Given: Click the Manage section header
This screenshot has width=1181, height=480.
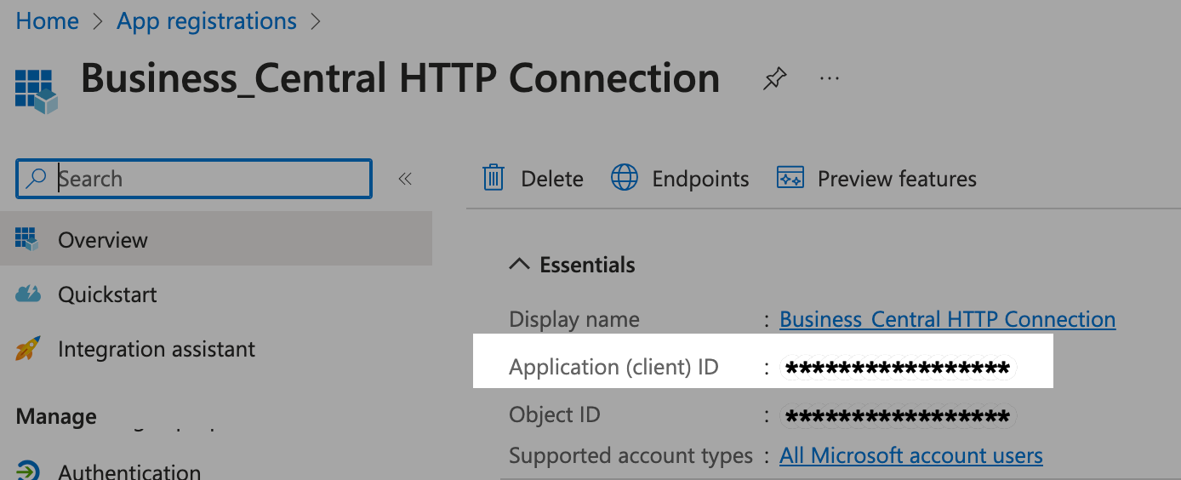Looking at the screenshot, I should [x=56, y=416].
